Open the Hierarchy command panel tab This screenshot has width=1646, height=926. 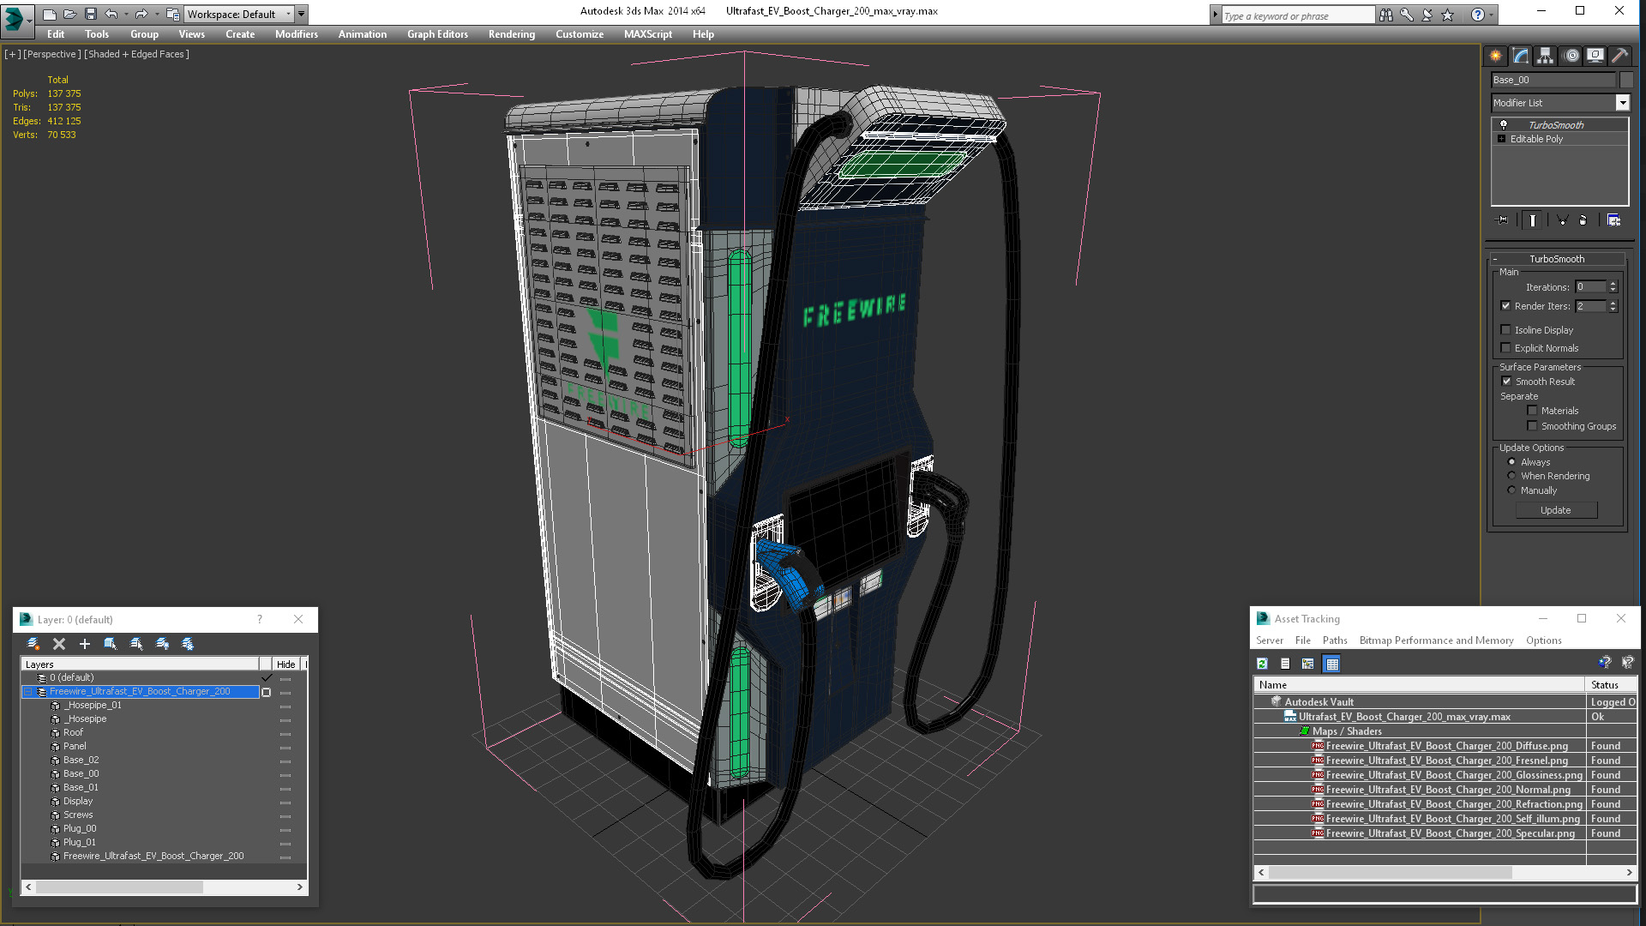pyautogui.click(x=1546, y=56)
